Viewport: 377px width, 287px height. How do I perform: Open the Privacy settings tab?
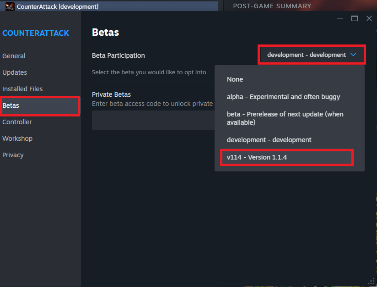13,155
